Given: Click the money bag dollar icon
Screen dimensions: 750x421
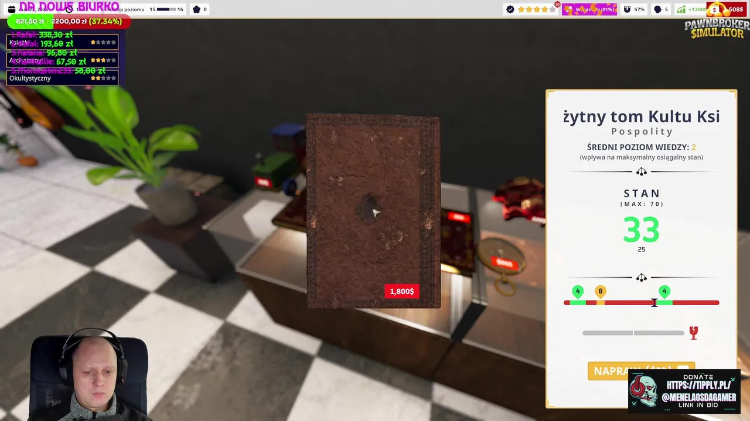Looking at the screenshot, I should [715, 9].
